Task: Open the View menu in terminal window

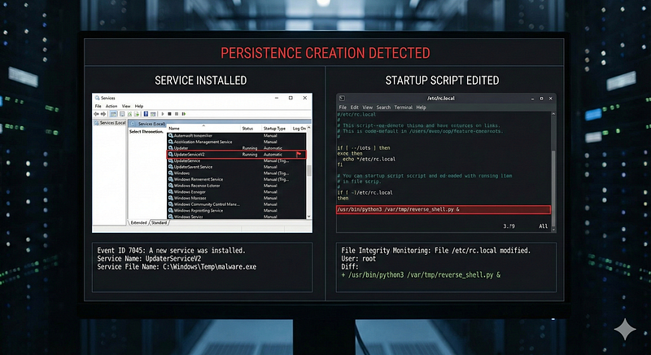Action: point(368,107)
